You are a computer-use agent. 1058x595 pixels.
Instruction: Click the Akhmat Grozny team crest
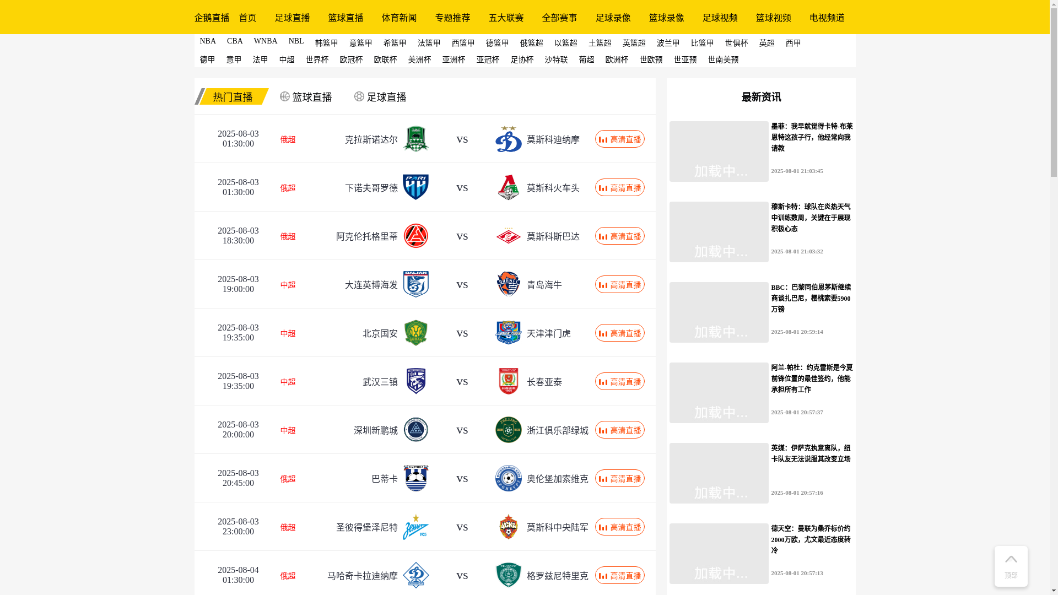(x=508, y=575)
